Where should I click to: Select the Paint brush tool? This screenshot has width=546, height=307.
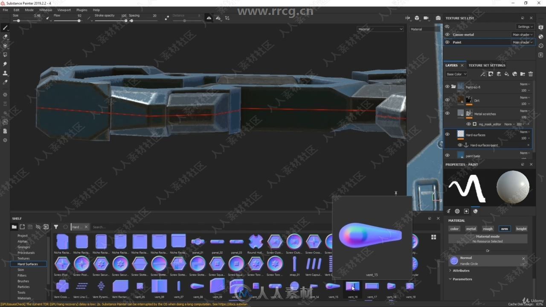coord(5,28)
